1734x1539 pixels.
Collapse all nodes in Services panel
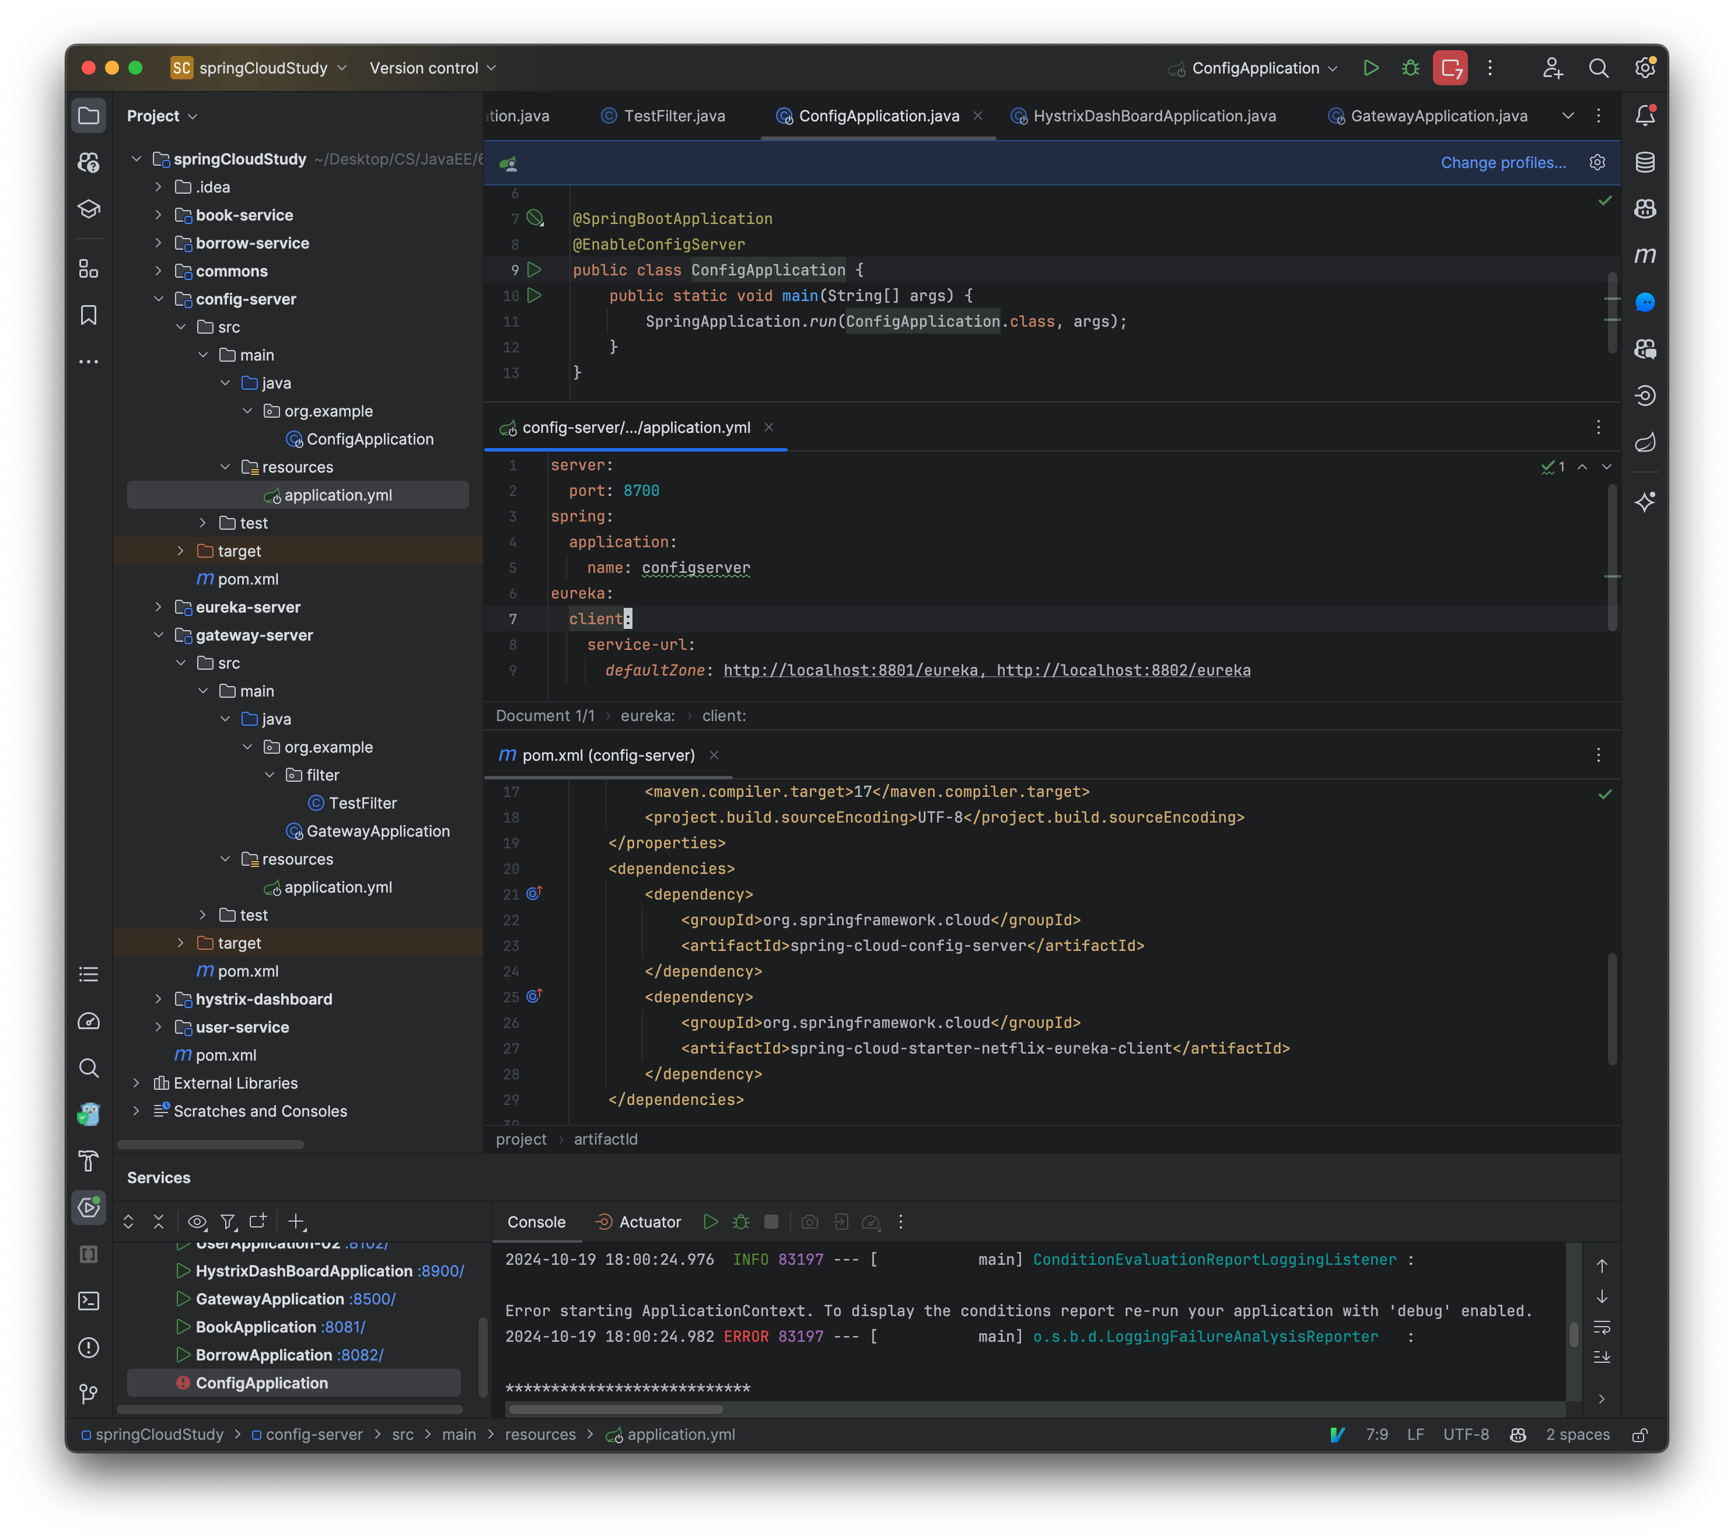coord(159,1222)
